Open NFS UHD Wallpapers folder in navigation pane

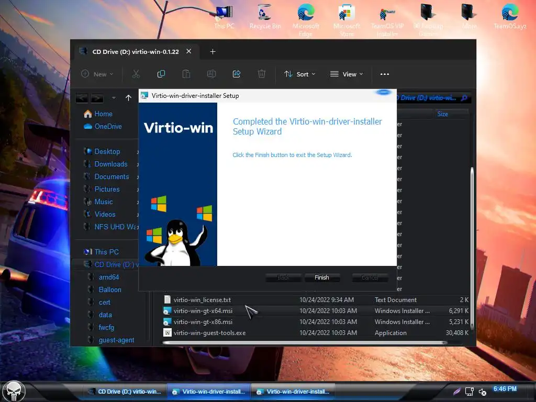point(115,227)
